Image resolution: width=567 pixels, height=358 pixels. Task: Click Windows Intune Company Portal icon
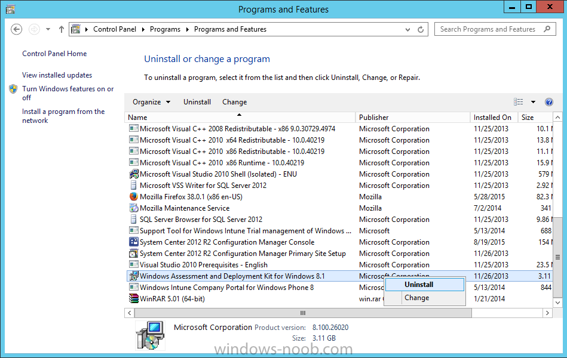point(133,287)
